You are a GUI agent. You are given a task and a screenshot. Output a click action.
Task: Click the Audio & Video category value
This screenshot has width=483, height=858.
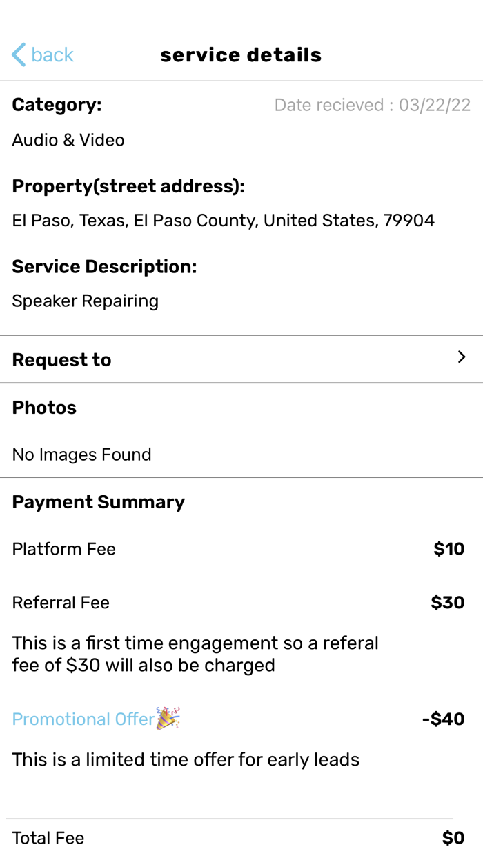68,140
